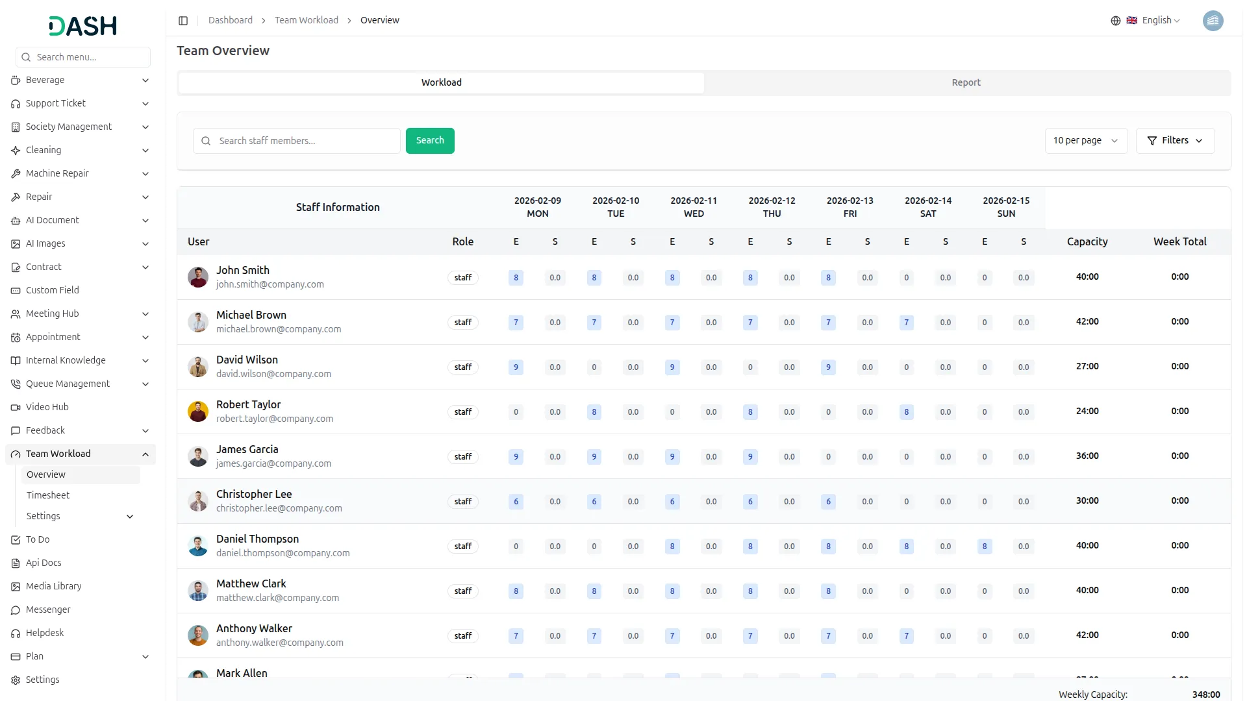1247x701 pixels.
Task: Go to Dashboard breadcrumb link
Action: tap(231, 21)
